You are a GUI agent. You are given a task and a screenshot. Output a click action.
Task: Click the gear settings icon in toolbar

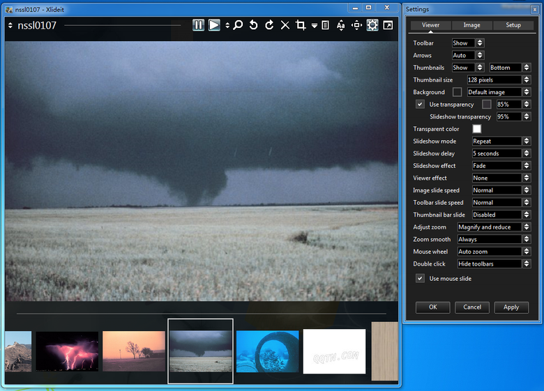(x=372, y=25)
